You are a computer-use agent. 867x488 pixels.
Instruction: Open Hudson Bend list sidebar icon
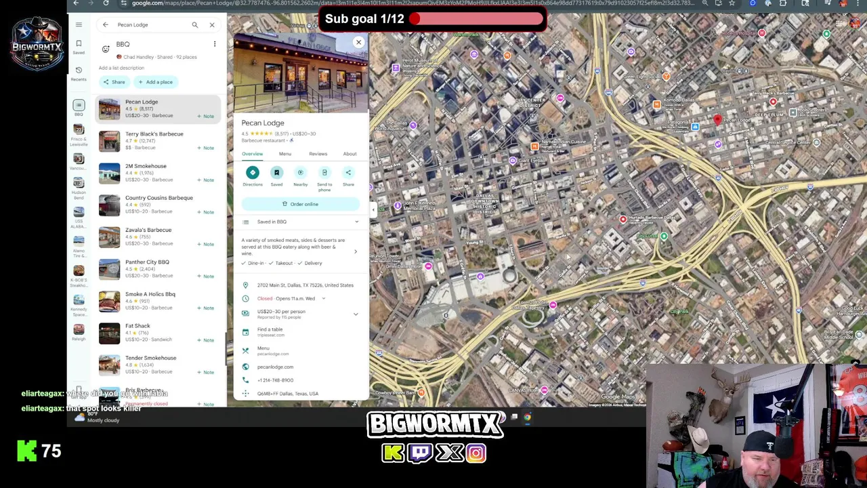(79, 188)
